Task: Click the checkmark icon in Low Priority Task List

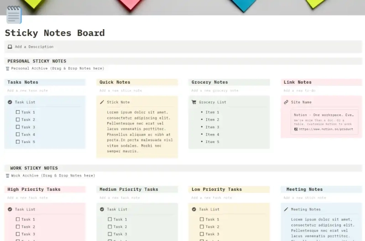Action: pyautogui.click(x=194, y=209)
